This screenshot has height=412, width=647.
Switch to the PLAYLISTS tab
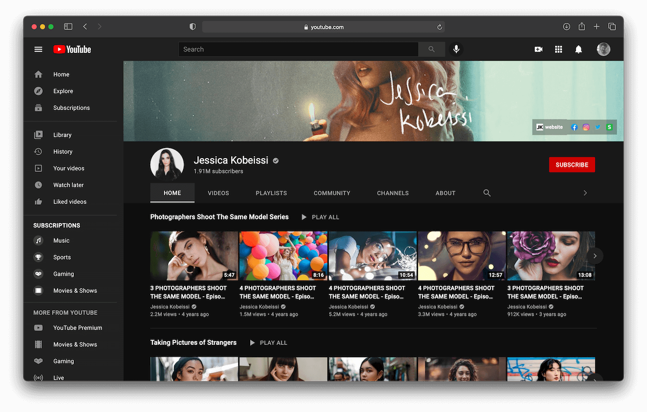(x=271, y=193)
